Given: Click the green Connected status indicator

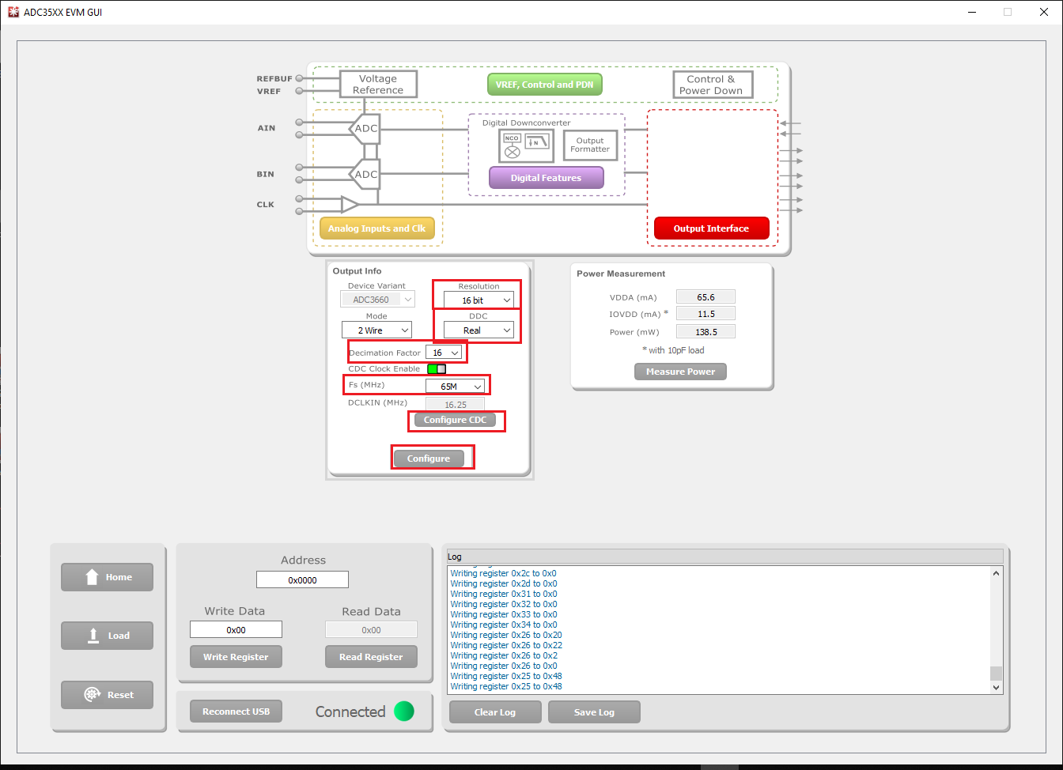Looking at the screenshot, I should (404, 711).
